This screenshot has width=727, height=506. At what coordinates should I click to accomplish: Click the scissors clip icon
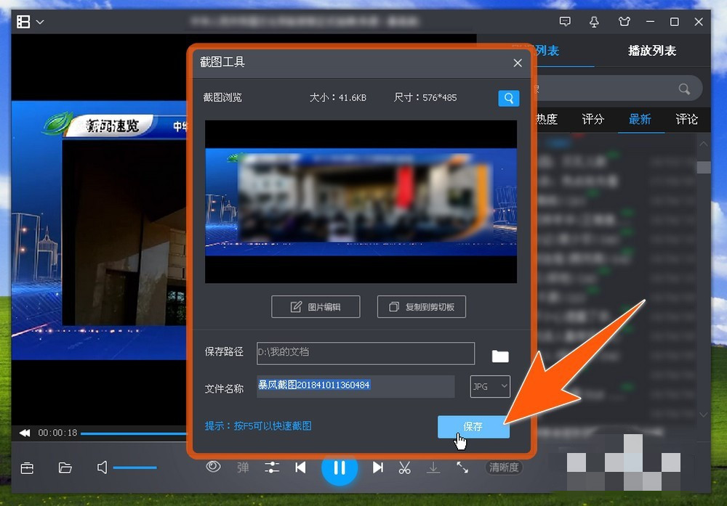[404, 468]
